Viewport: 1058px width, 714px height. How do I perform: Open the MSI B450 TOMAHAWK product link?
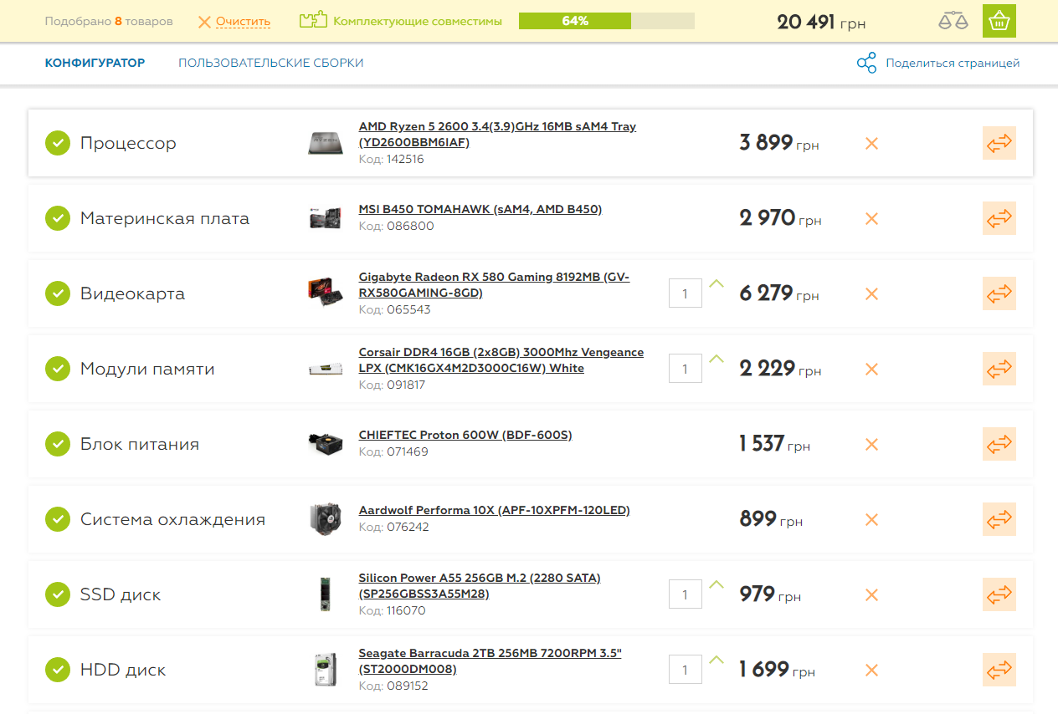pyautogui.click(x=480, y=209)
